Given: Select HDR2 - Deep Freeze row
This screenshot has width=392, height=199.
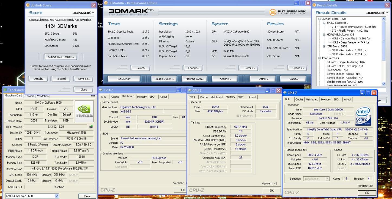Looking at the screenshot, I should tap(350, 42).
